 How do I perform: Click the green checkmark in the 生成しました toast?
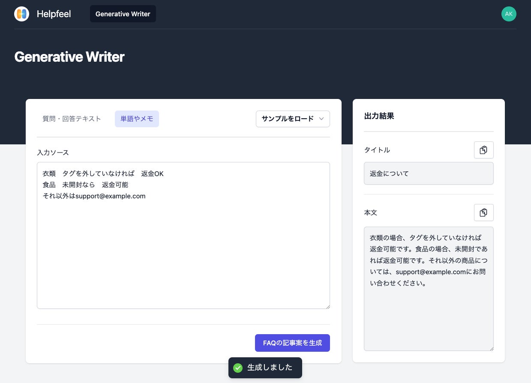[238, 368]
